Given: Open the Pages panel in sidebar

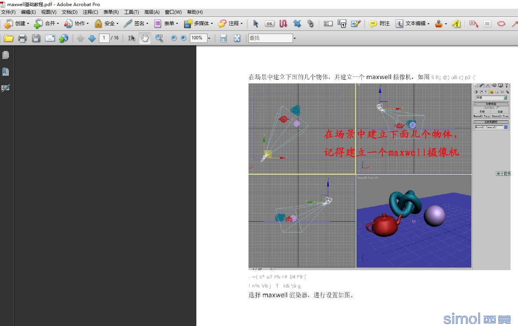Looking at the screenshot, I should click(6, 55).
